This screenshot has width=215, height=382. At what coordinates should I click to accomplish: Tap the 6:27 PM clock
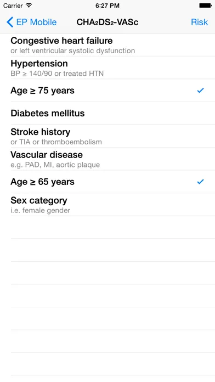[x=107, y=5]
